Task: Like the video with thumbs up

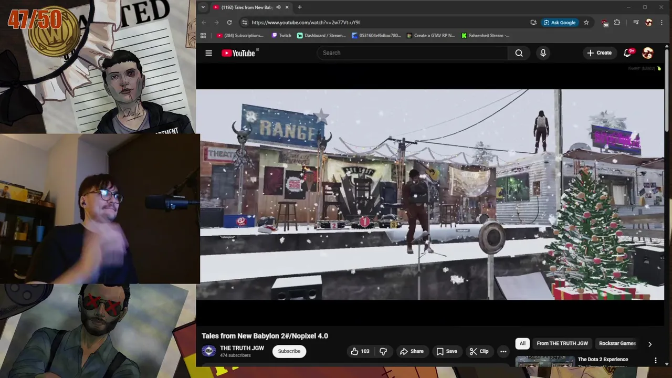Action: tap(360, 351)
